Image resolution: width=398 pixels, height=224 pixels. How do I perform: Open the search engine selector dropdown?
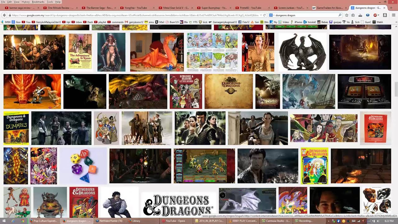pyautogui.click(x=272, y=15)
